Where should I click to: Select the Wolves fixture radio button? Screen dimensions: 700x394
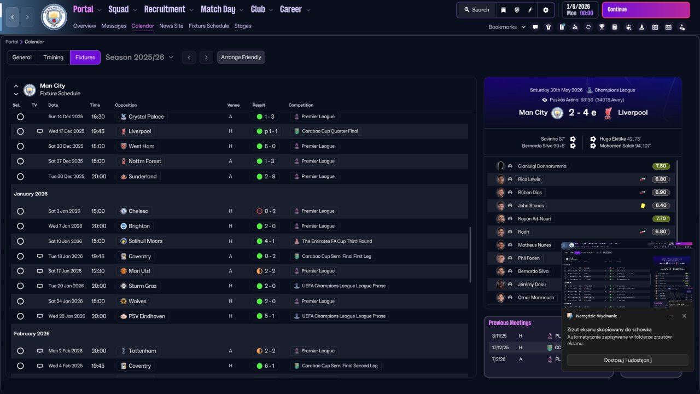tap(20, 301)
